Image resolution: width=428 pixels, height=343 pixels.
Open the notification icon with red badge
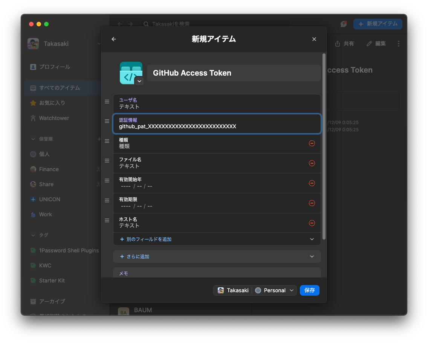pyautogui.click(x=344, y=24)
